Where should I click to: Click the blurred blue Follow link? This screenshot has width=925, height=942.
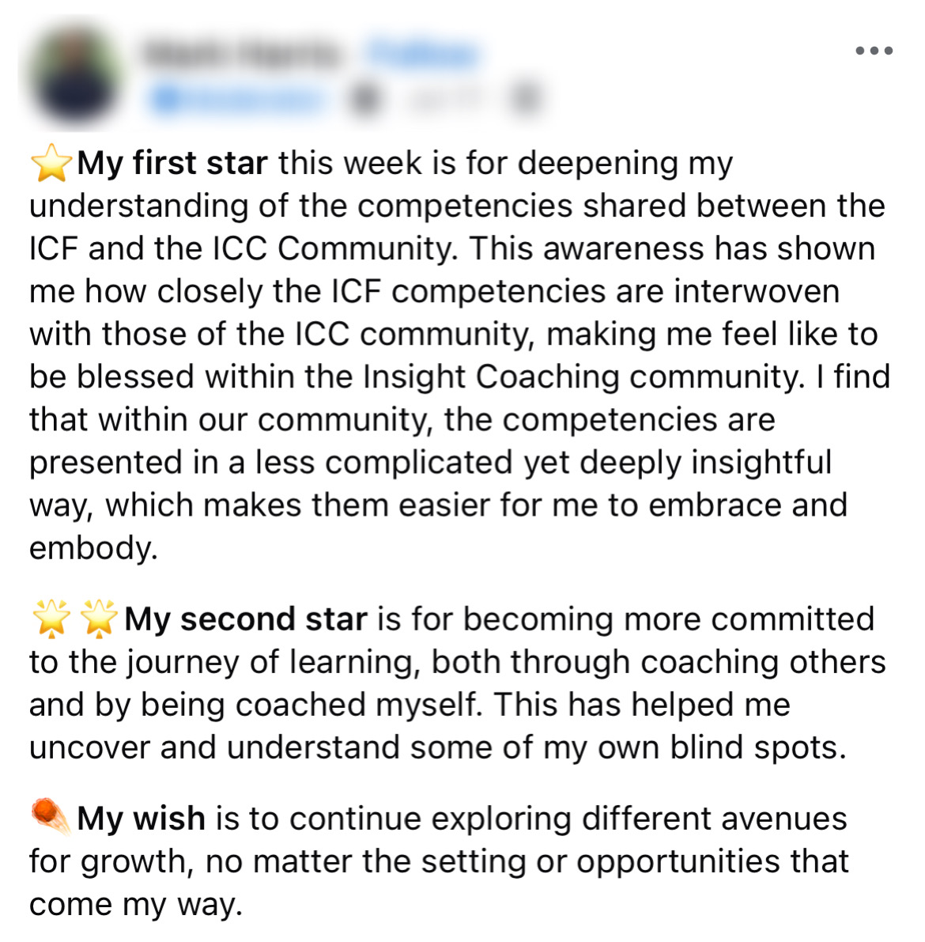click(423, 55)
